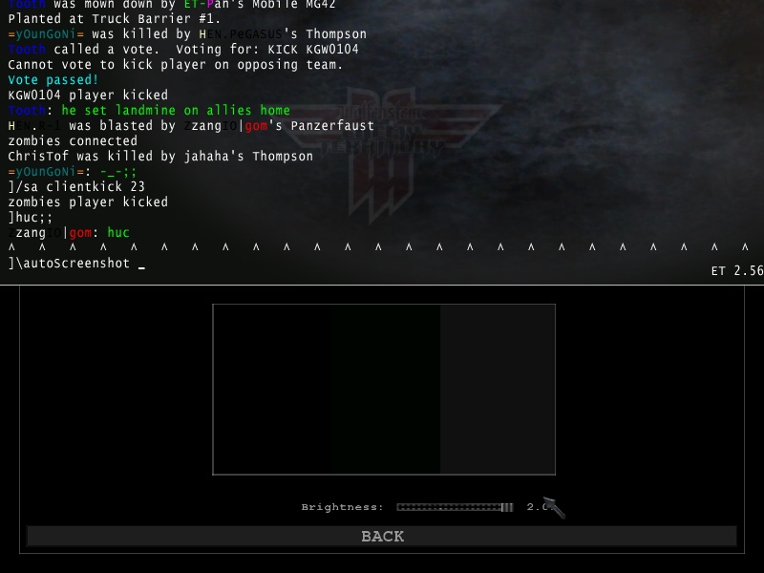Click the Brightness label text
Image resolution: width=764 pixels, height=573 pixels.
coord(342,507)
